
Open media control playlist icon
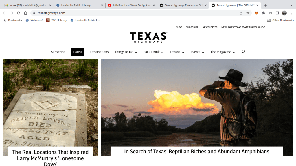pyautogui.click(x=270, y=13)
